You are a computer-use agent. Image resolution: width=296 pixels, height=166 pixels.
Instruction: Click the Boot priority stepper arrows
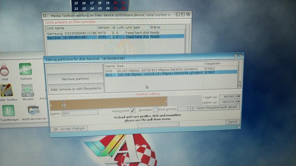point(191,108)
